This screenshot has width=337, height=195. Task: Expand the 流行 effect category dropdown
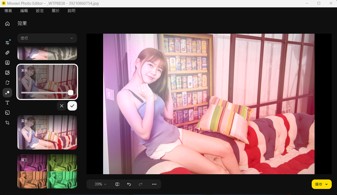(x=47, y=38)
